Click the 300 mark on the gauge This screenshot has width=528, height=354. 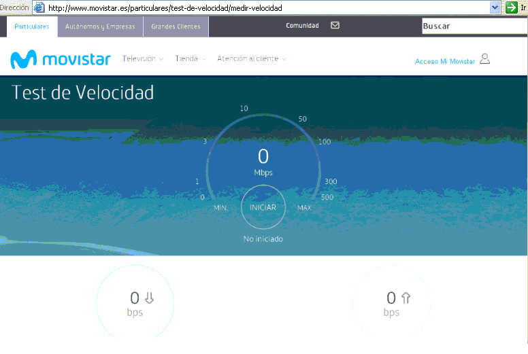(331, 181)
